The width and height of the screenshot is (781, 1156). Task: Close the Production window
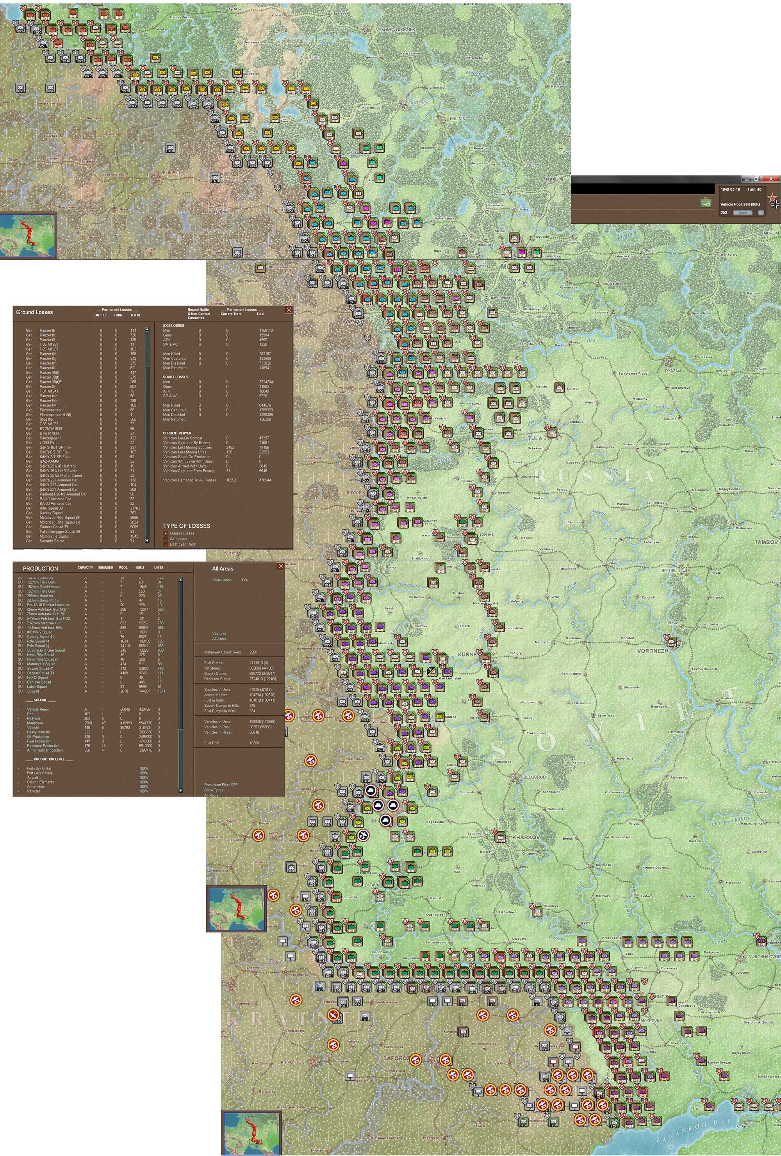pyautogui.click(x=281, y=566)
